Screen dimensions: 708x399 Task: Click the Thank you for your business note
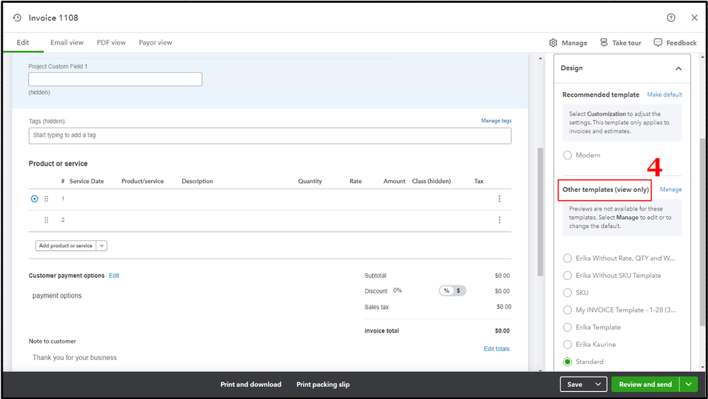tap(74, 357)
